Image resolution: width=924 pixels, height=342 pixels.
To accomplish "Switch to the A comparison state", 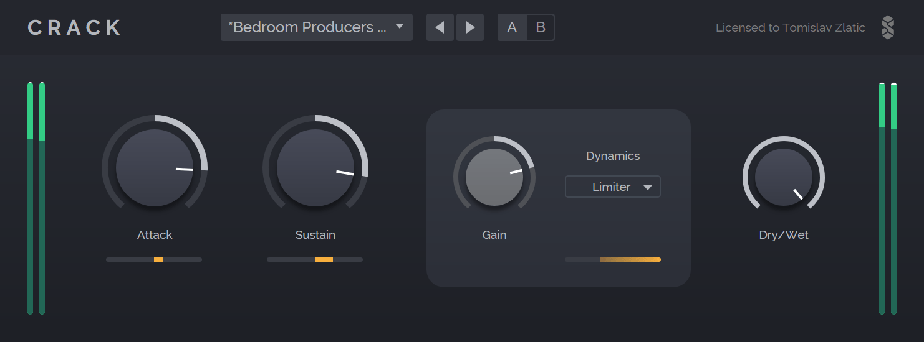I will [x=512, y=27].
